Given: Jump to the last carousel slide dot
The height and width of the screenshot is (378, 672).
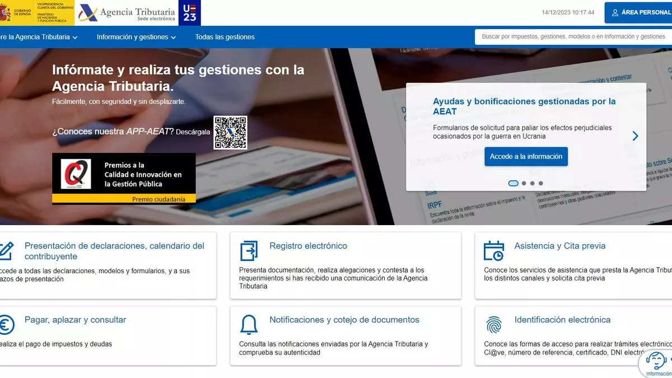Looking at the screenshot, I should click(x=540, y=183).
